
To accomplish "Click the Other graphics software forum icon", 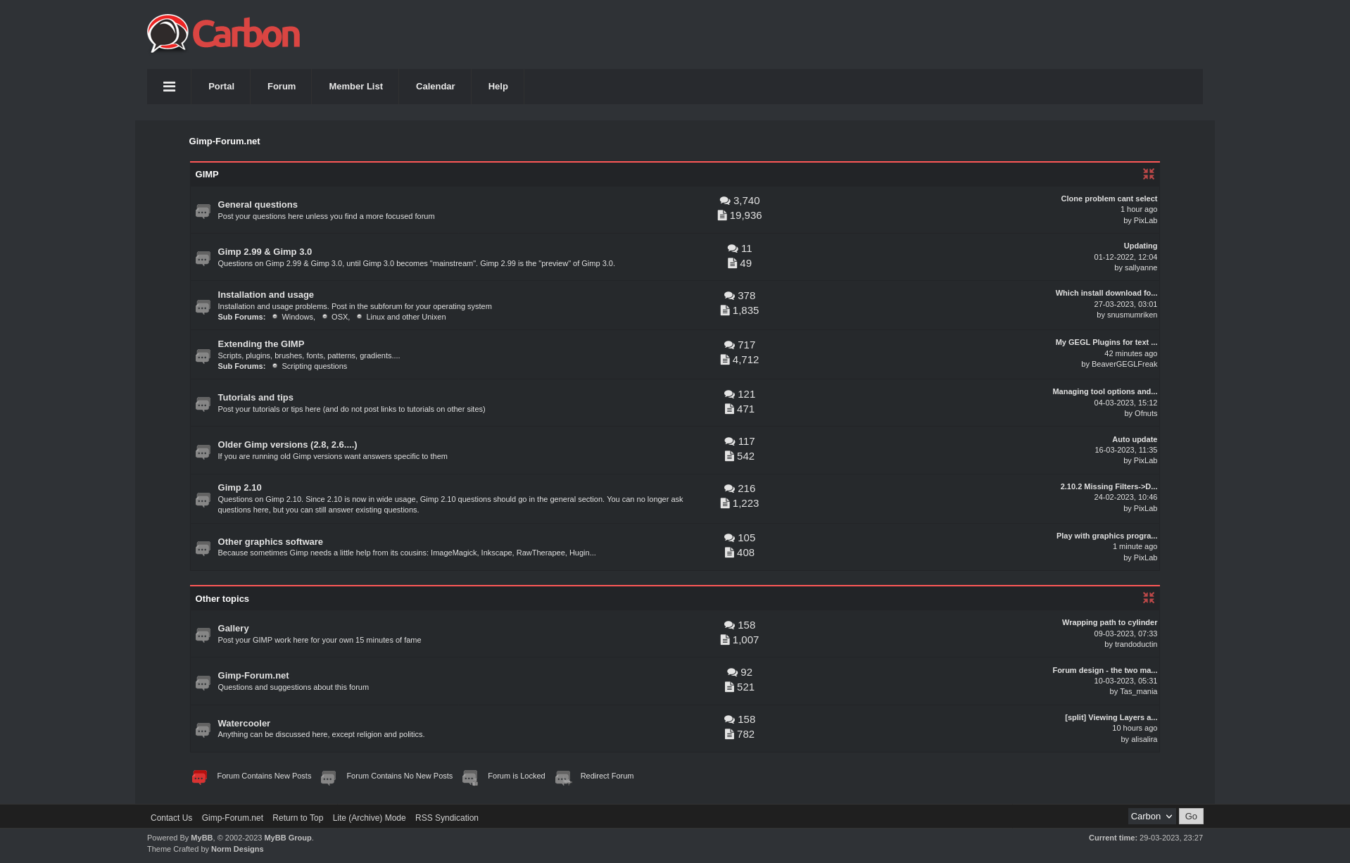I will (x=203, y=548).
